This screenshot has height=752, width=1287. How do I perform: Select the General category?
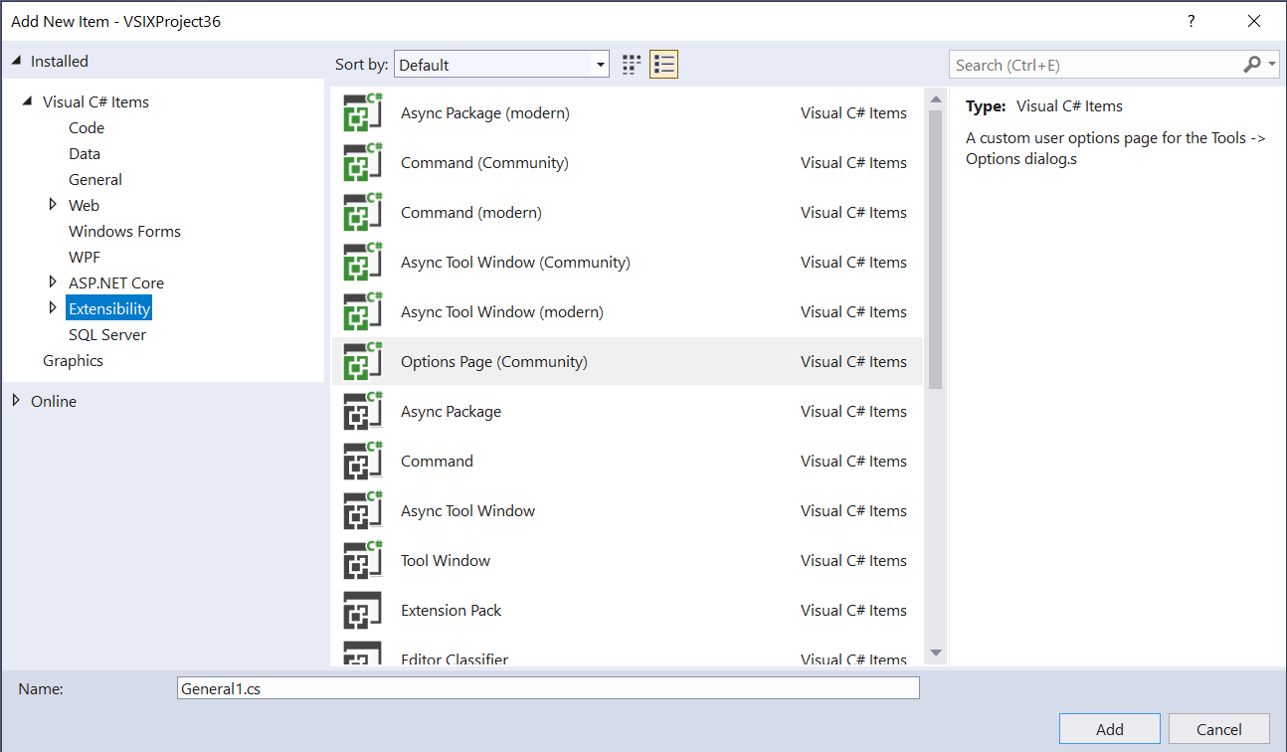[x=95, y=179]
